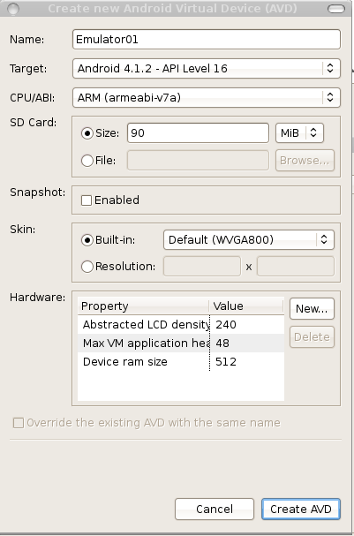Click the Resolution height field
The width and height of the screenshot is (354, 536).
coord(296,267)
